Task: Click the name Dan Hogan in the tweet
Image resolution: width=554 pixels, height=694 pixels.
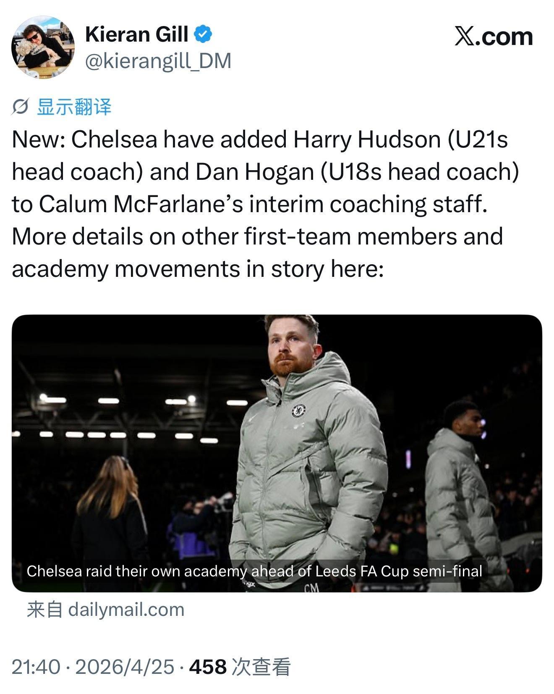Action: 255,172
